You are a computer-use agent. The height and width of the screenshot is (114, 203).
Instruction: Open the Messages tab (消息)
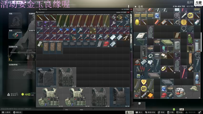179,112
